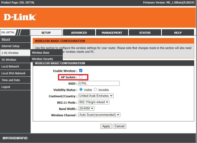Click into the SSID text field
The height and width of the screenshot is (143, 197).
click(99, 83)
